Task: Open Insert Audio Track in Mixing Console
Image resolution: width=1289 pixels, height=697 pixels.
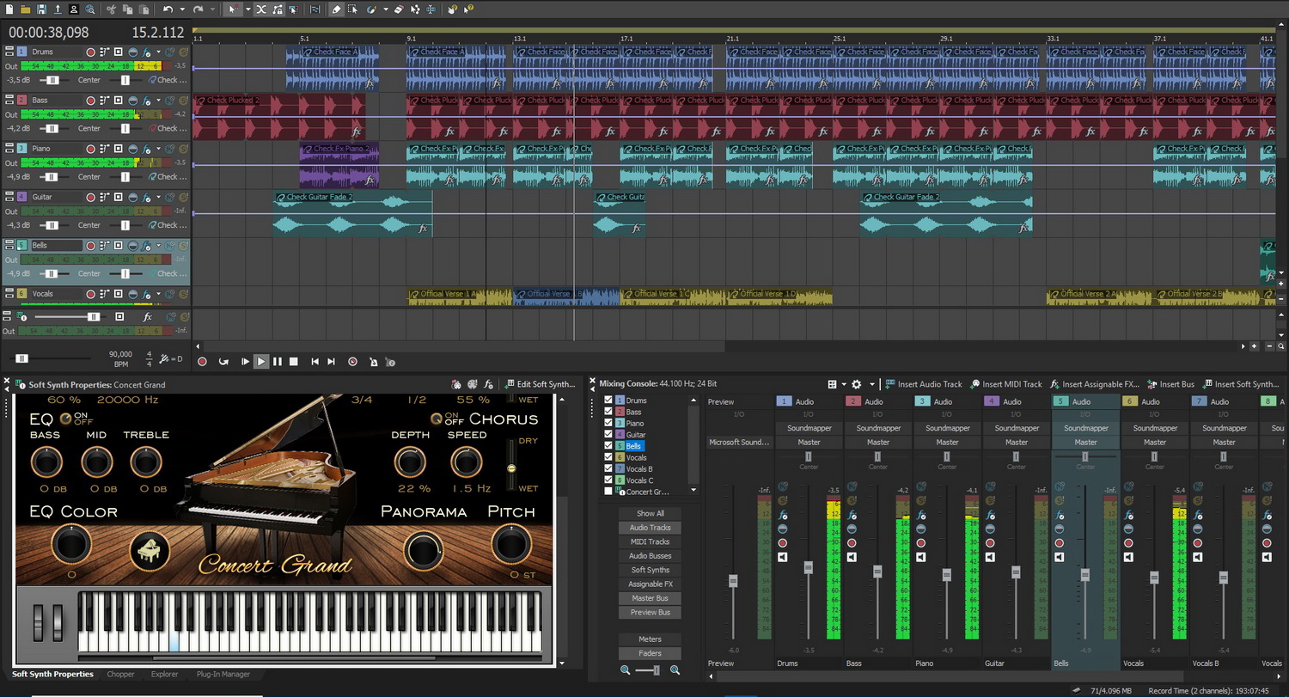Action: point(924,384)
